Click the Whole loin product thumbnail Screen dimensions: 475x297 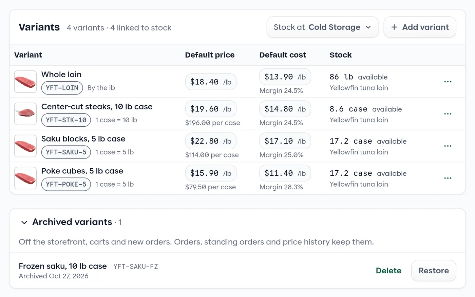(25, 82)
